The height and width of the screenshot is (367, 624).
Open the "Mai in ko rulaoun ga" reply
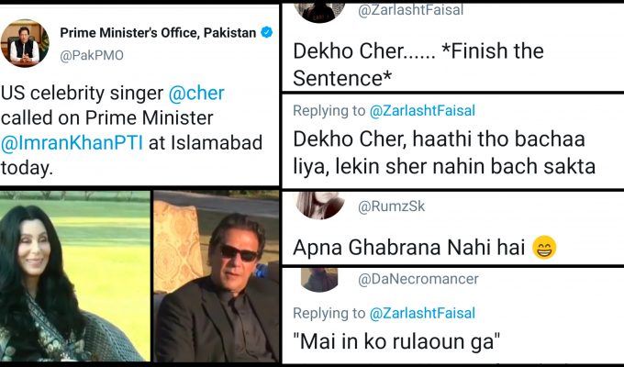click(396, 346)
